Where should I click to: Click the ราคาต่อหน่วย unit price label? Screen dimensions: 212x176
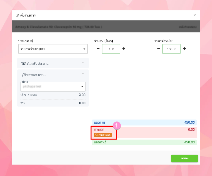(164, 41)
